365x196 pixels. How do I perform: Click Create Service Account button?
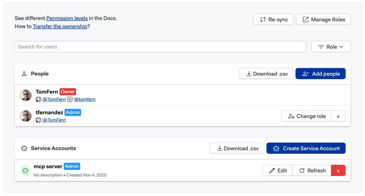tap(306, 148)
